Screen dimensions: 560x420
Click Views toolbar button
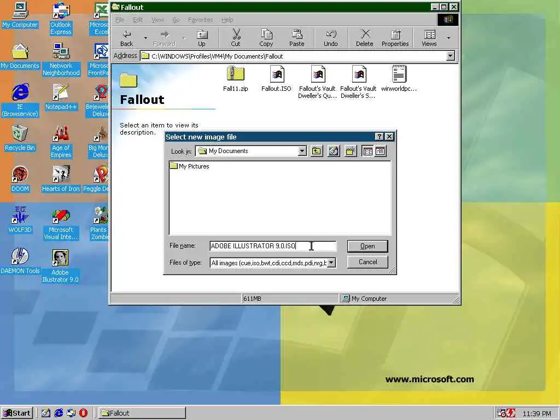429,38
